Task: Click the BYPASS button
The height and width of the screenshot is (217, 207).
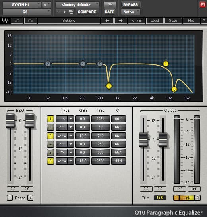Action: click(x=131, y=5)
